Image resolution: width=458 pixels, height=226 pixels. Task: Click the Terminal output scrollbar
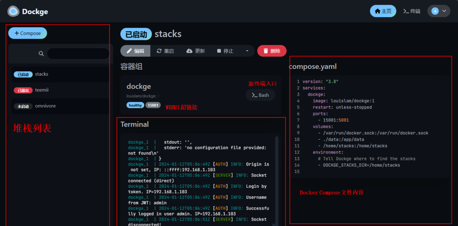point(276,181)
